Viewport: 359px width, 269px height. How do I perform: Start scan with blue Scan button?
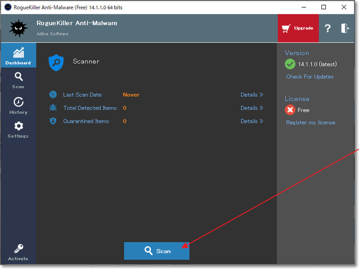[x=157, y=251]
